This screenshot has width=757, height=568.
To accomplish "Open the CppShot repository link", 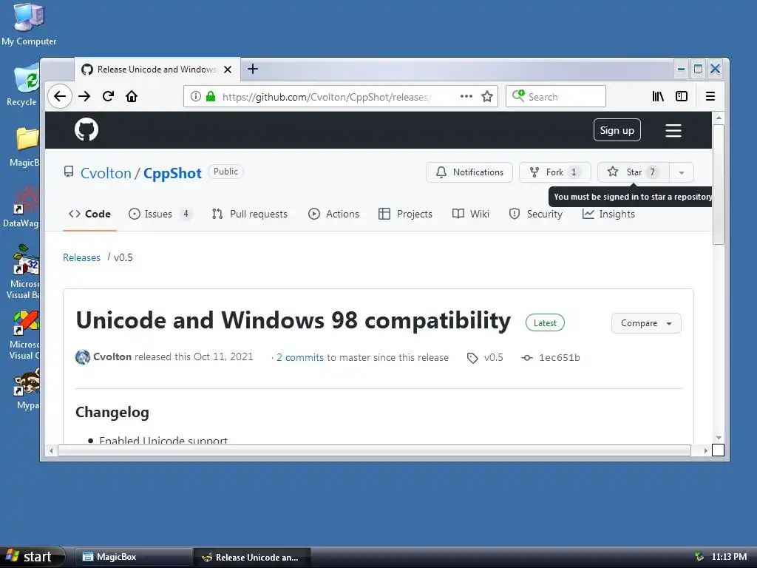I will 172,173.
